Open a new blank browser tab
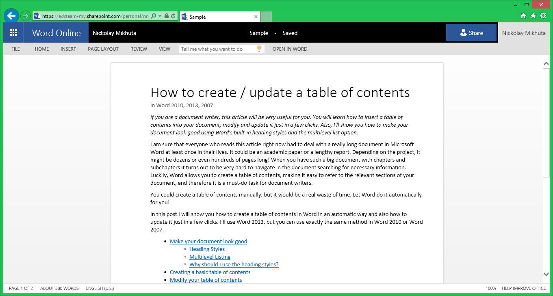553x296 pixels. pos(266,17)
